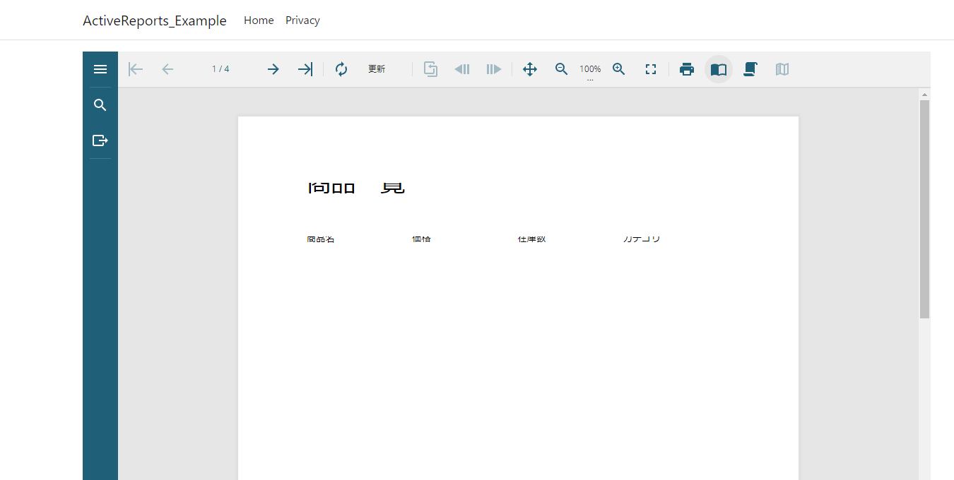The width and height of the screenshot is (954, 480).
Task: Switch to continuous page view
Action: (750, 69)
